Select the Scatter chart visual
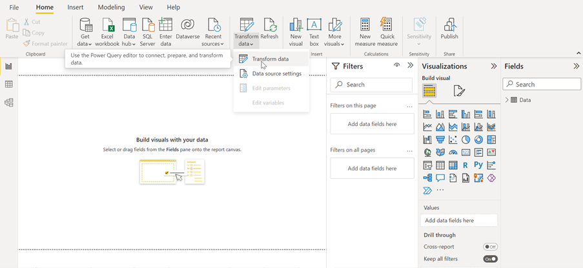Image resolution: width=583 pixels, height=268 pixels. (453, 139)
